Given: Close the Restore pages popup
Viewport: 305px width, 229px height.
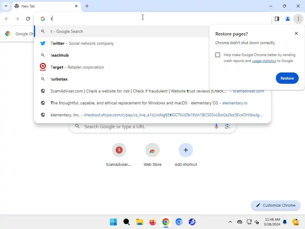Looking at the screenshot, I should point(296,33).
